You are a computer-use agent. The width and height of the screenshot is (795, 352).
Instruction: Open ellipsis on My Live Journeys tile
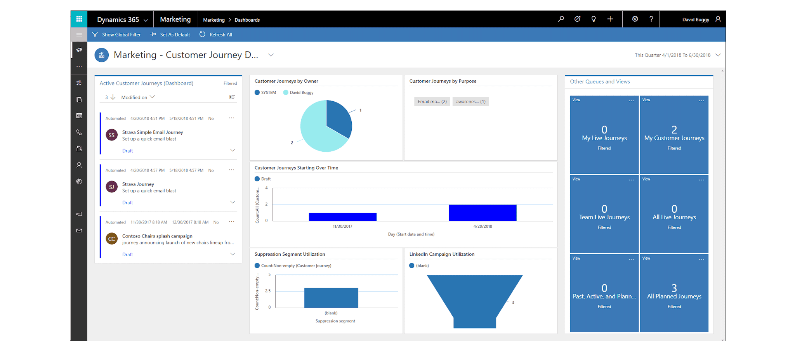tap(632, 101)
